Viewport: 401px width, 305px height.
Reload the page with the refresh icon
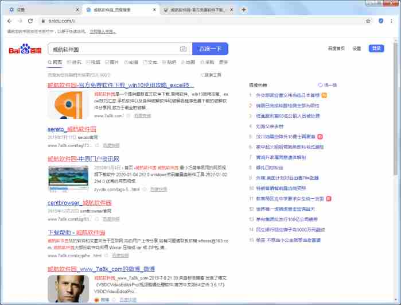30,21
